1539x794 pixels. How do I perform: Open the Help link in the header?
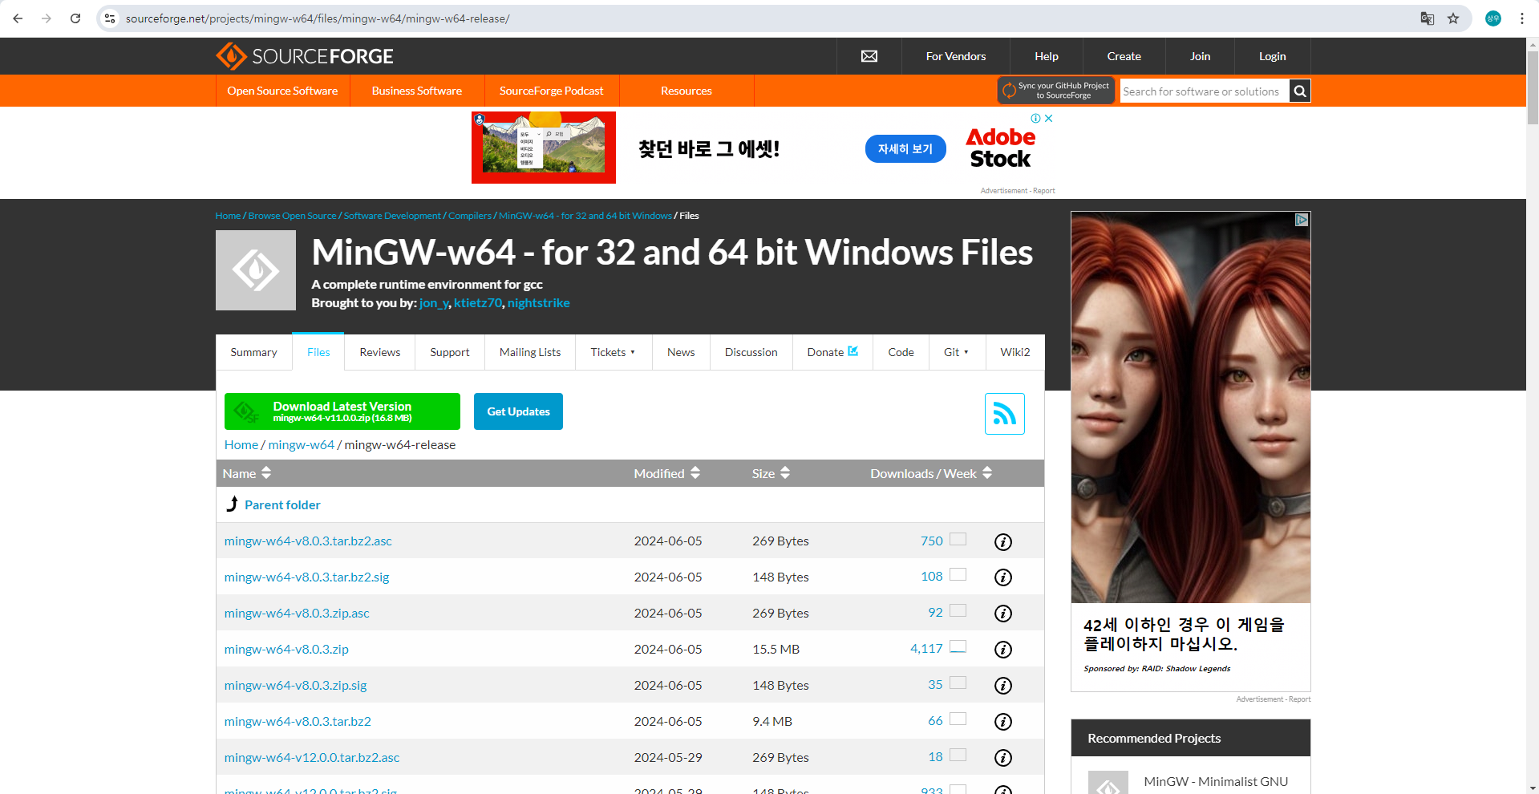coord(1047,56)
